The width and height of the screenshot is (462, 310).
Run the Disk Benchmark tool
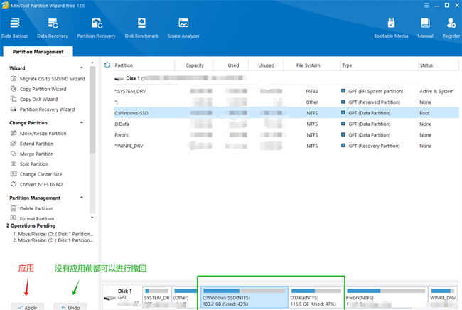click(x=143, y=27)
